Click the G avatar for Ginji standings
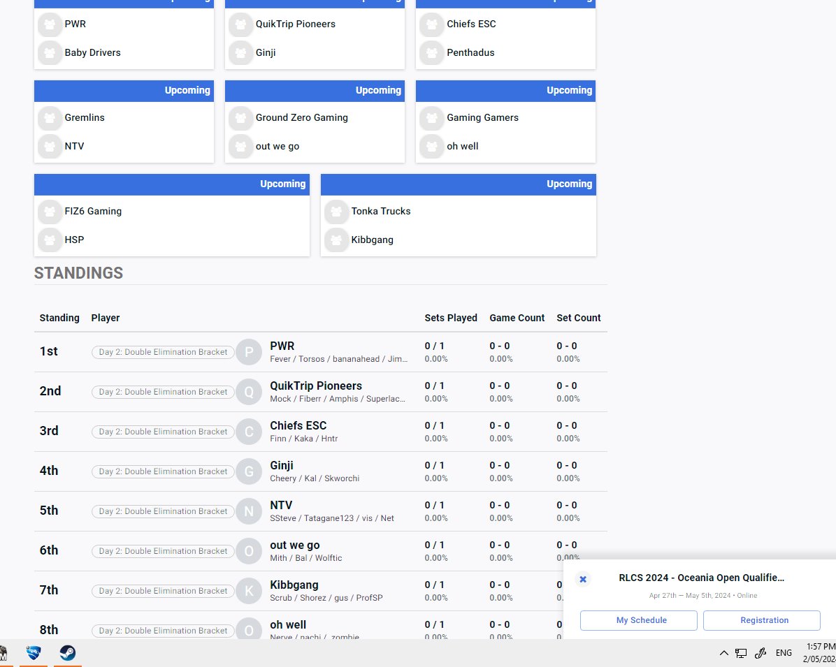This screenshot has width=836, height=667. (x=248, y=471)
